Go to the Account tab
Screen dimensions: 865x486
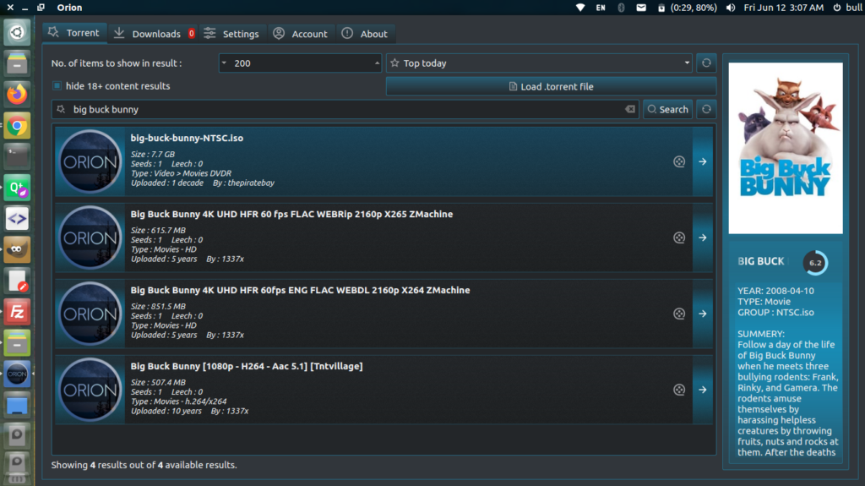[x=300, y=34]
